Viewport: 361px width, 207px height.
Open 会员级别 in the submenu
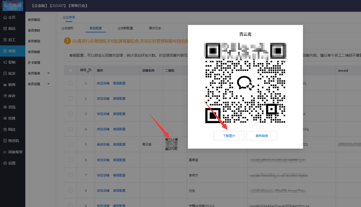(x=34, y=41)
